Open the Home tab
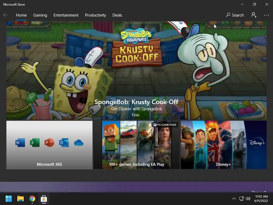The height and width of the screenshot is (205, 273). [x=21, y=15]
